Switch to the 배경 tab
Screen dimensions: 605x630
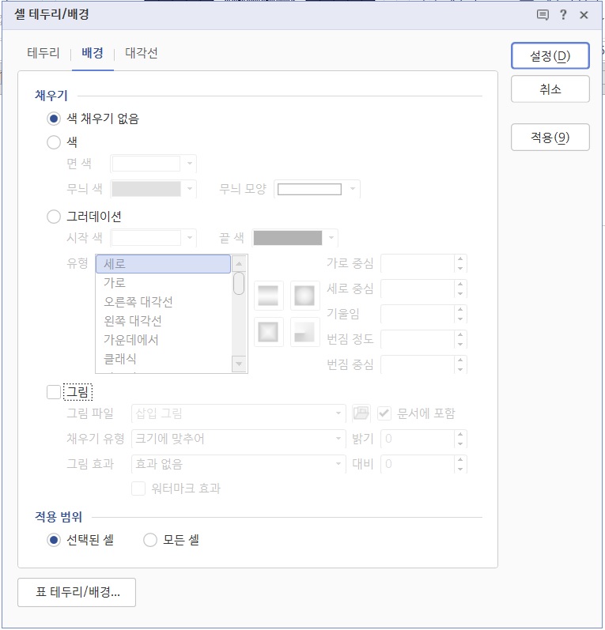click(93, 53)
